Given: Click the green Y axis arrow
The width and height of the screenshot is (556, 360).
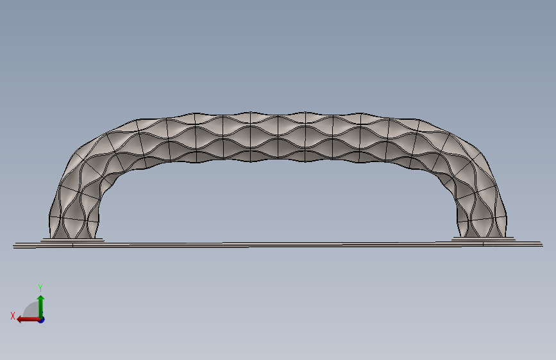Looking at the screenshot, I should (x=41, y=307).
